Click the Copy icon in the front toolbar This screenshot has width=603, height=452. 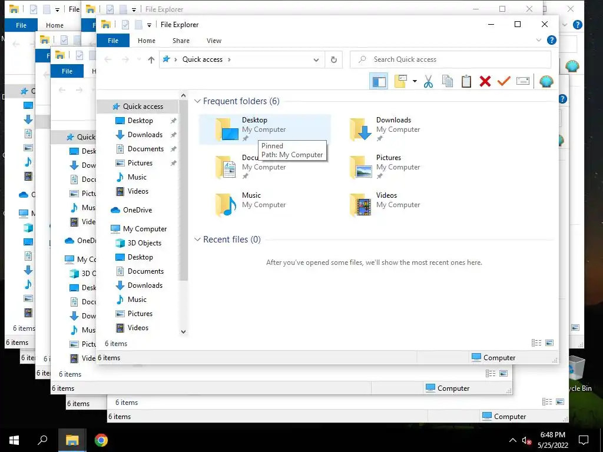click(x=448, y=81)
